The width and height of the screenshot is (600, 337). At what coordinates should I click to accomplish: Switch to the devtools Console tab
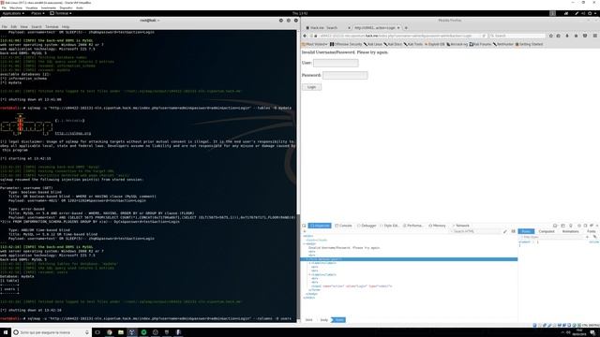click(343, 226)
